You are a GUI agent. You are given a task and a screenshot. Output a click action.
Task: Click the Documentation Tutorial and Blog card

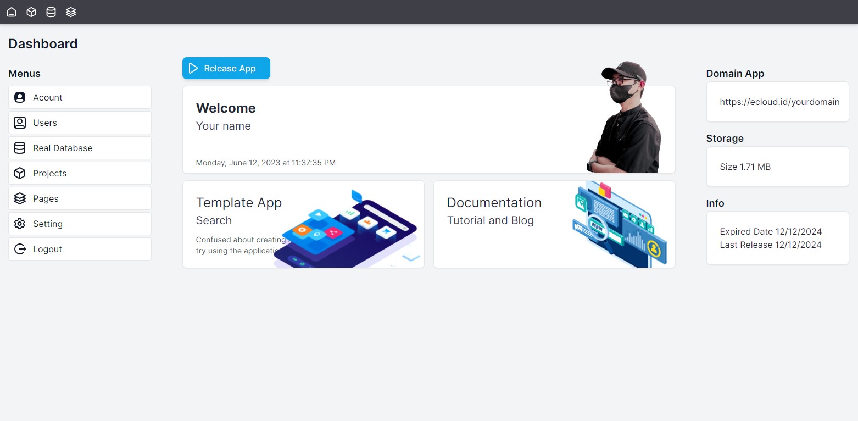553,224
